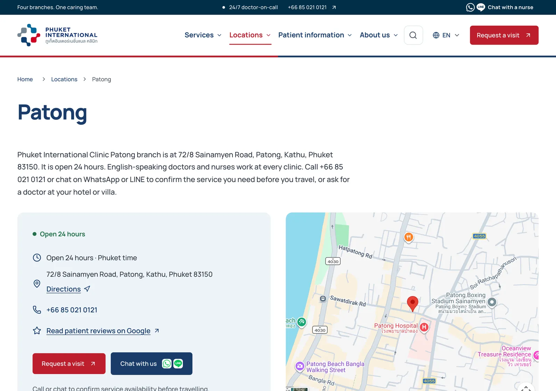Click Chat with a nurse link

(510, 7)
